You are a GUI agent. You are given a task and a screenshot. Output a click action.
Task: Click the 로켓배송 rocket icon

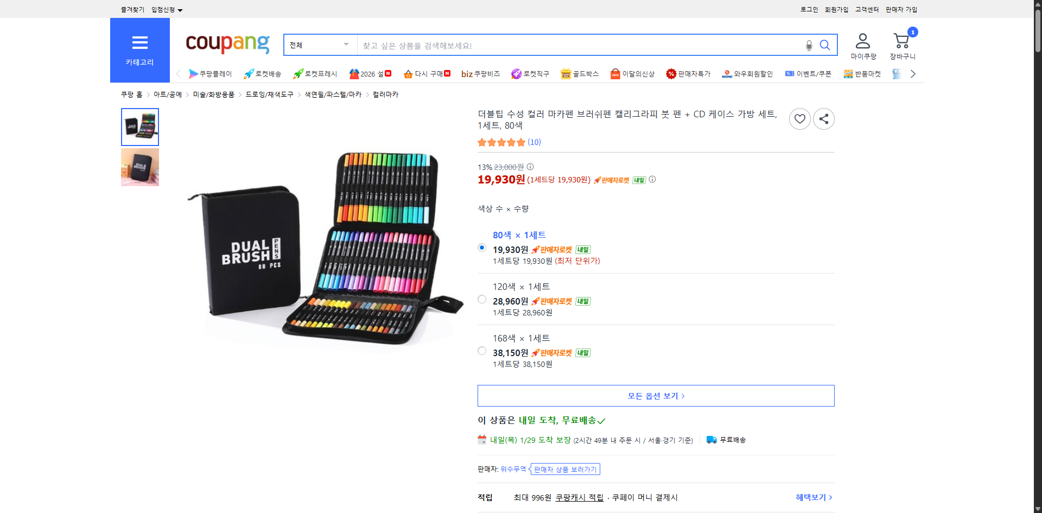point(248,73)
